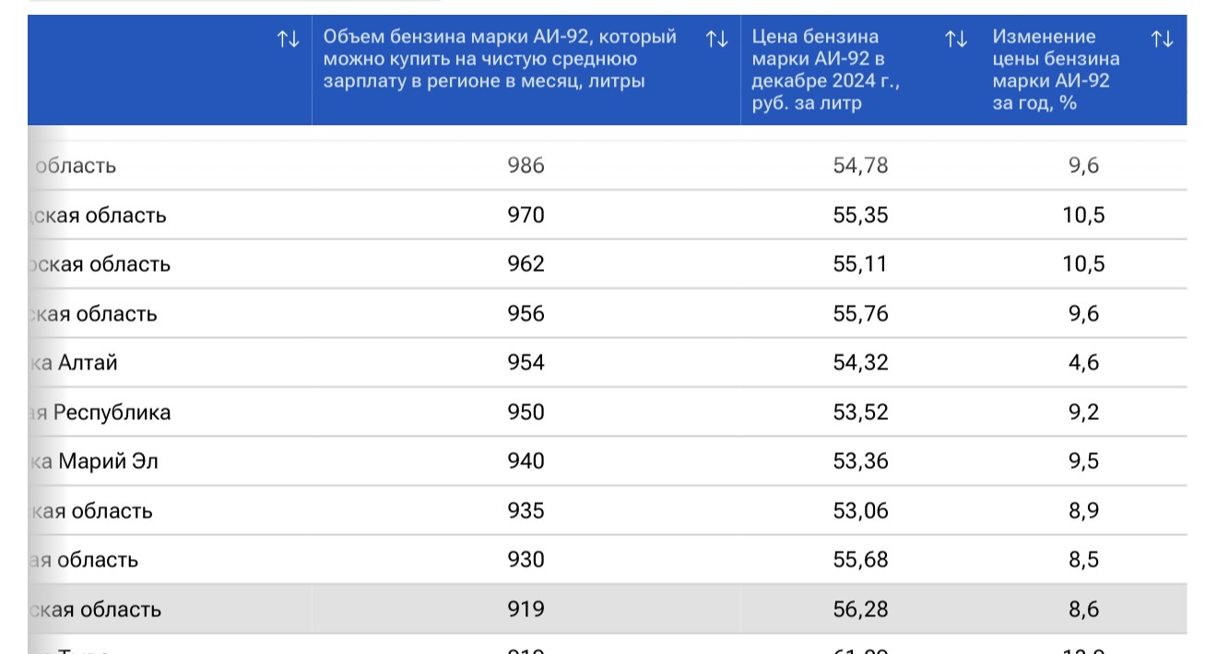Click the 'Цена бензина марки АИ-92' header text
Viewport: 1217px width, 654px height.
824,70
